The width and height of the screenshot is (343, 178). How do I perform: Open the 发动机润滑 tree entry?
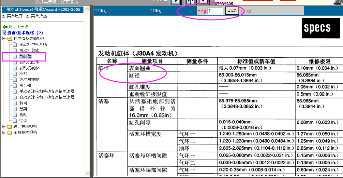coord(29,68)
